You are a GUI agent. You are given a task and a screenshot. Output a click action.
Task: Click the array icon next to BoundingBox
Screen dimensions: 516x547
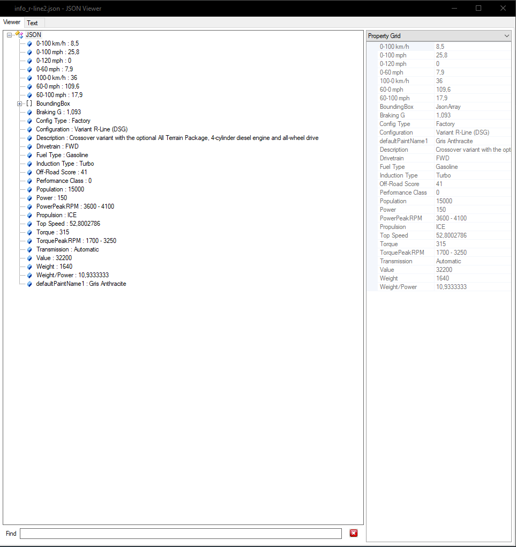29,104
